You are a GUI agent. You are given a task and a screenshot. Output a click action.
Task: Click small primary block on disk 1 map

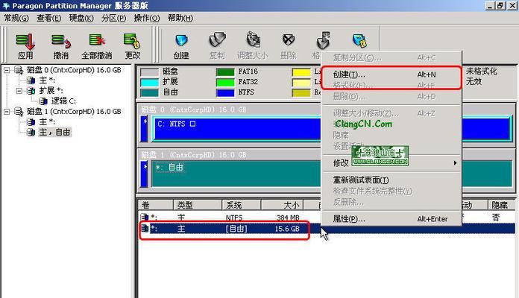click(145, 174)
